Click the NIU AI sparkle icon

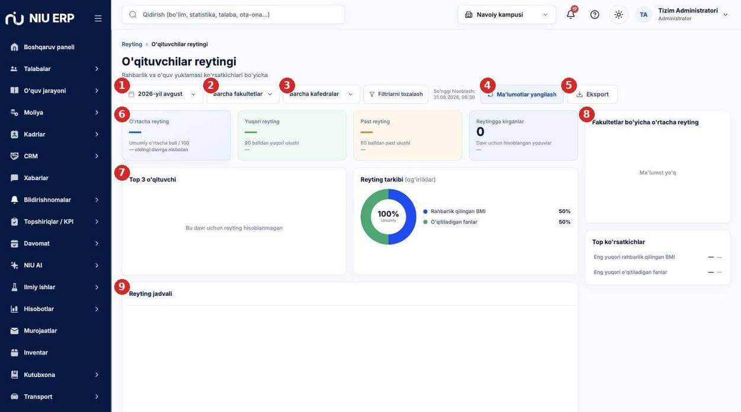(x=14, y=266)
